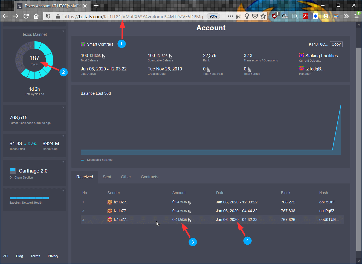Expand the Carthage 2.0 election card corner
362x264 pixels.
(x=63, y=162)
